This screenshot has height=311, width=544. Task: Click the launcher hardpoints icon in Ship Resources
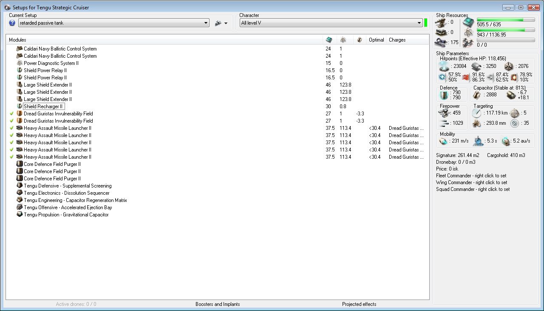coord(441,32)
